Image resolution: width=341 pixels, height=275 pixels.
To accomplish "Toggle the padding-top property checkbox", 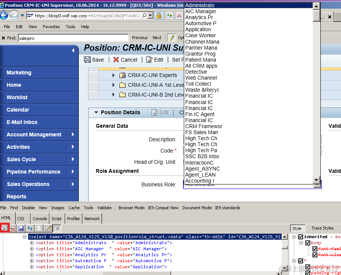I will click(x=308, y=267).
